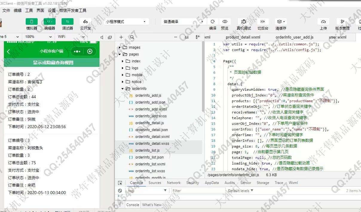
Task: Click the hide file tree panel icon
Action: point(198,37)
